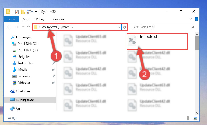Screen dimensions: 207x125
Task: Open the Dosya menu tab
Action: click(11, 19)
